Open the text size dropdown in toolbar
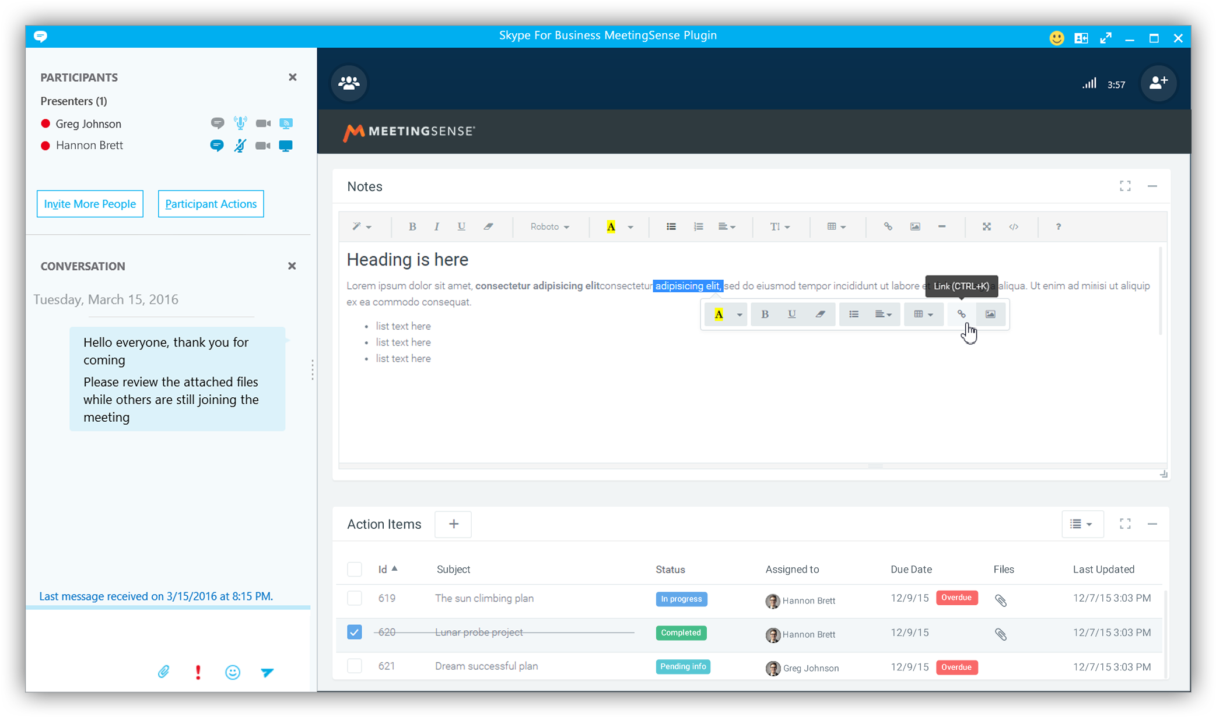This screenshot has width=1216, height=717. 780,227
